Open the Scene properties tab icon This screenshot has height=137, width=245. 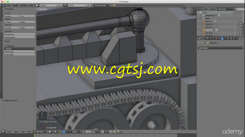point(210,38)
